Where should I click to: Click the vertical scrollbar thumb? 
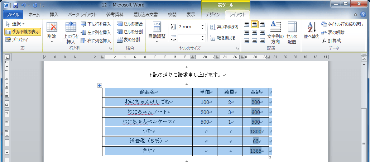[x=364, y=143]
